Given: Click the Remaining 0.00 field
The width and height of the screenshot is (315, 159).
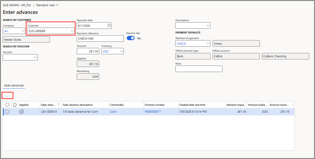Looking at the screenshot, I should (x=88, y=76).
